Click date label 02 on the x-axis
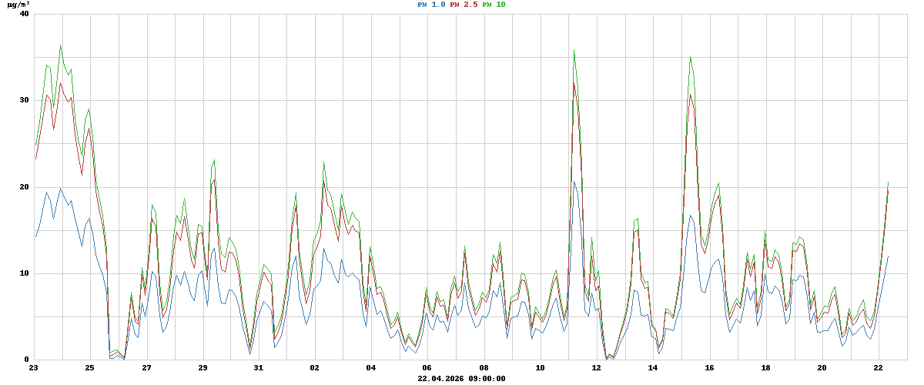Viewport: 924px width, 385px height. (x=315, y=368)
